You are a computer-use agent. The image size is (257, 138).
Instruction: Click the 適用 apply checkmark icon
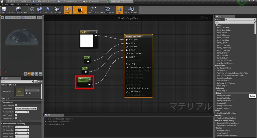tap(32, 10)
